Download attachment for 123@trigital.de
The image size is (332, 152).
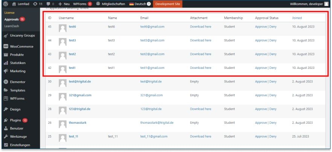point(201,109)
